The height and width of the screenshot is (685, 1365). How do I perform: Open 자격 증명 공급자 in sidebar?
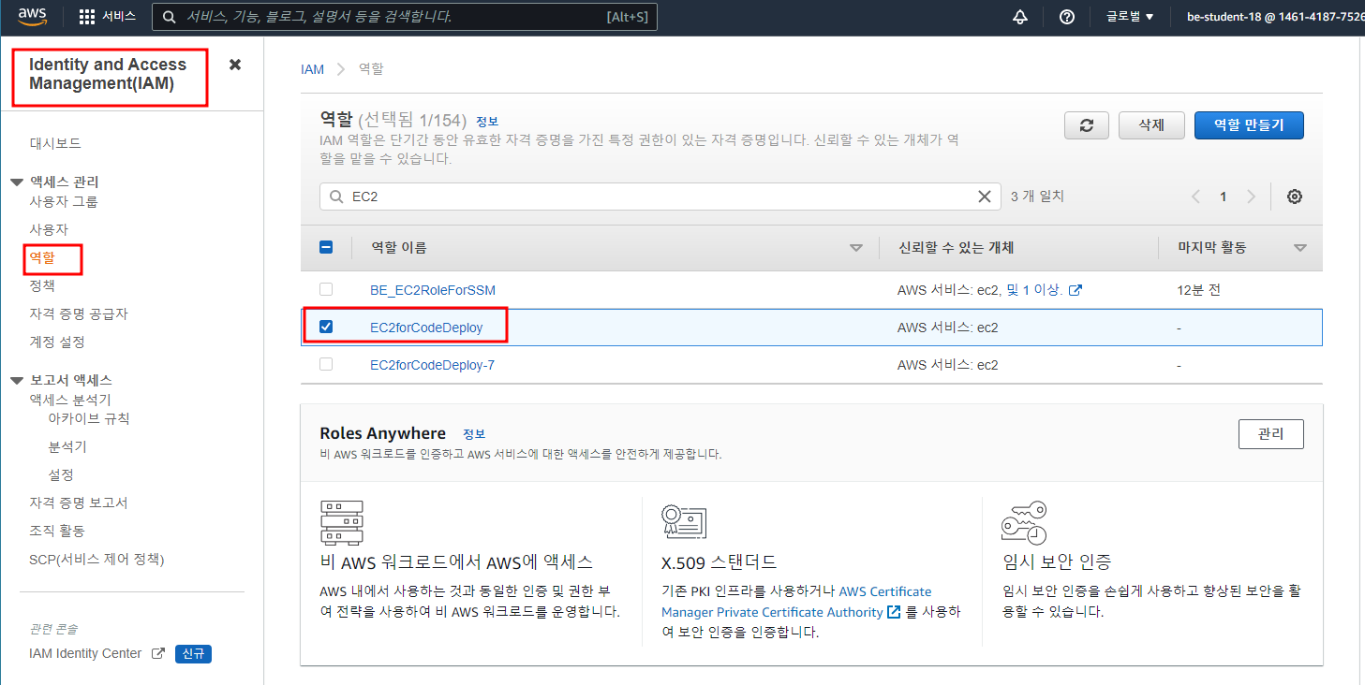(x=79, y=313)
